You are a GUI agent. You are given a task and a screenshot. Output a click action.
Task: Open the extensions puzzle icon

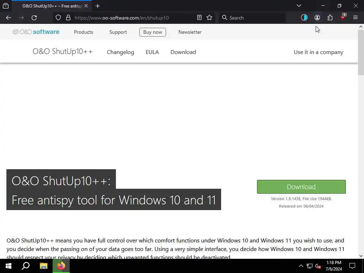tap(330, 18)
